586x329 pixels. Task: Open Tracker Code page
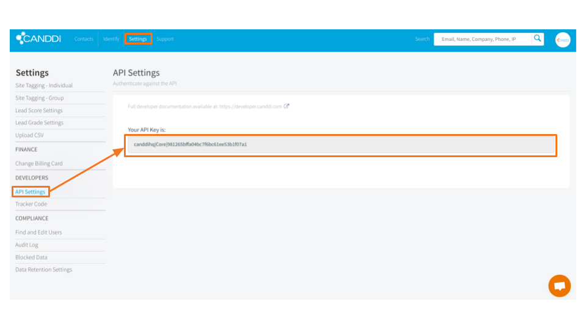(x=31, y=204)
